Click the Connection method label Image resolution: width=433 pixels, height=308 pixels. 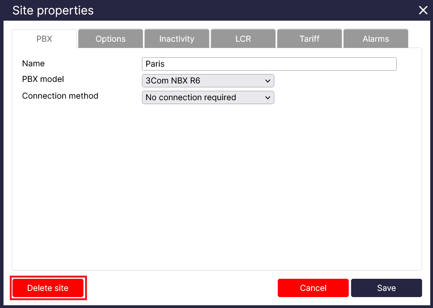click(x=60, y=96)
